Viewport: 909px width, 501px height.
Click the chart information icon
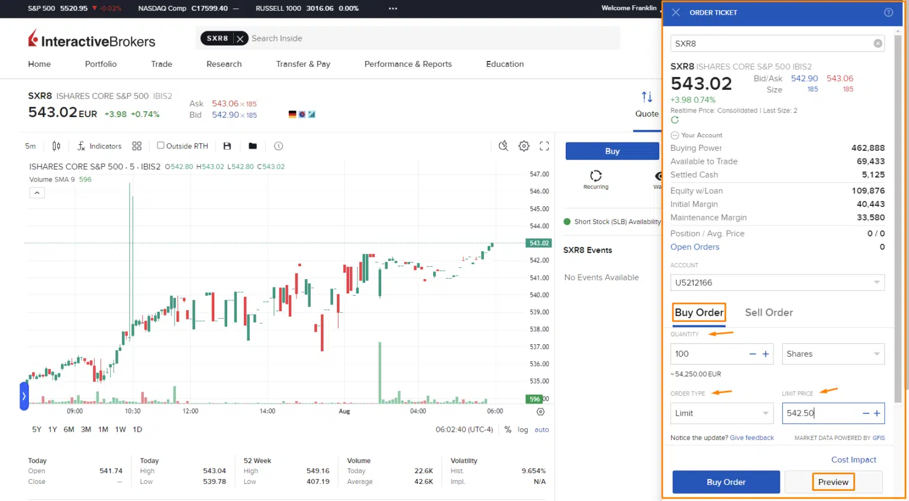[x=278, y=146]
